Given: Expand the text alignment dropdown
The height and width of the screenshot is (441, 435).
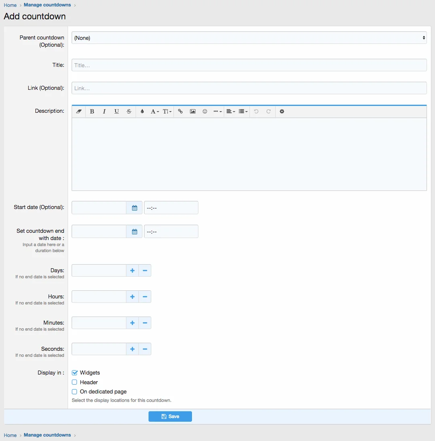Looking at the screenshot, I should point(230,112).
